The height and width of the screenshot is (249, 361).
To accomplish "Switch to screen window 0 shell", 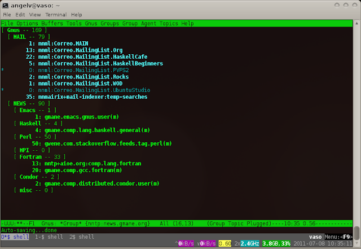I will click(15, 237).
